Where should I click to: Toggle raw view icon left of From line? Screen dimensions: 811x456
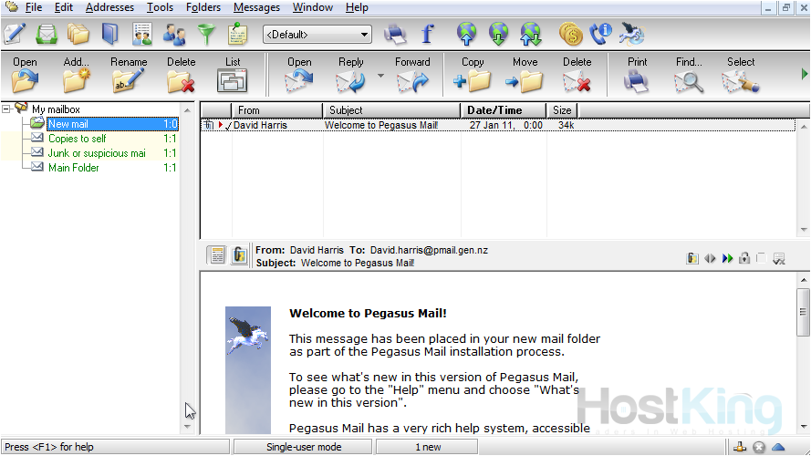[217, 255]
